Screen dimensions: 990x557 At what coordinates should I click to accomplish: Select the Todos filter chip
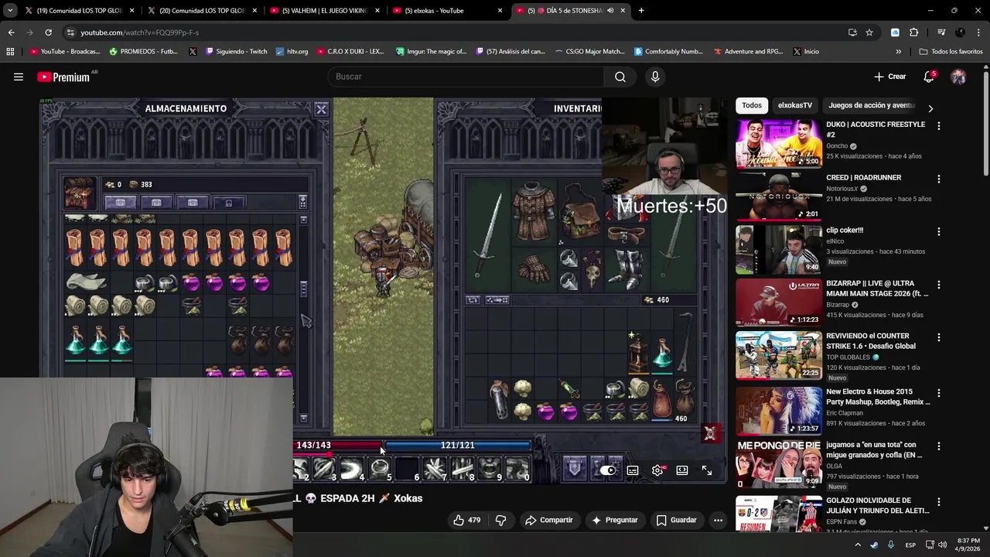tap(752, 105)
